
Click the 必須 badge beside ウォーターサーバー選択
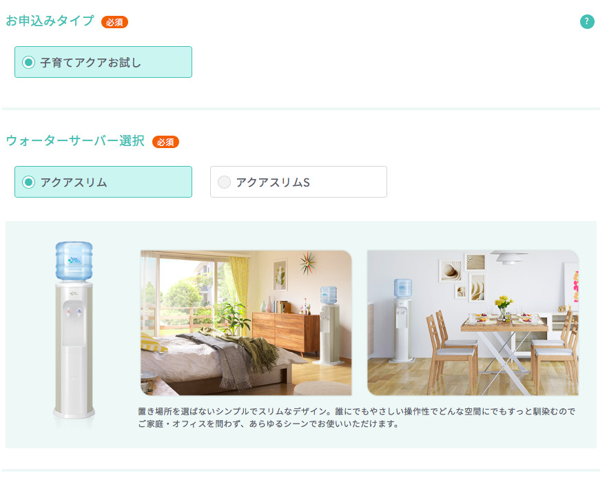click(165, 142)
